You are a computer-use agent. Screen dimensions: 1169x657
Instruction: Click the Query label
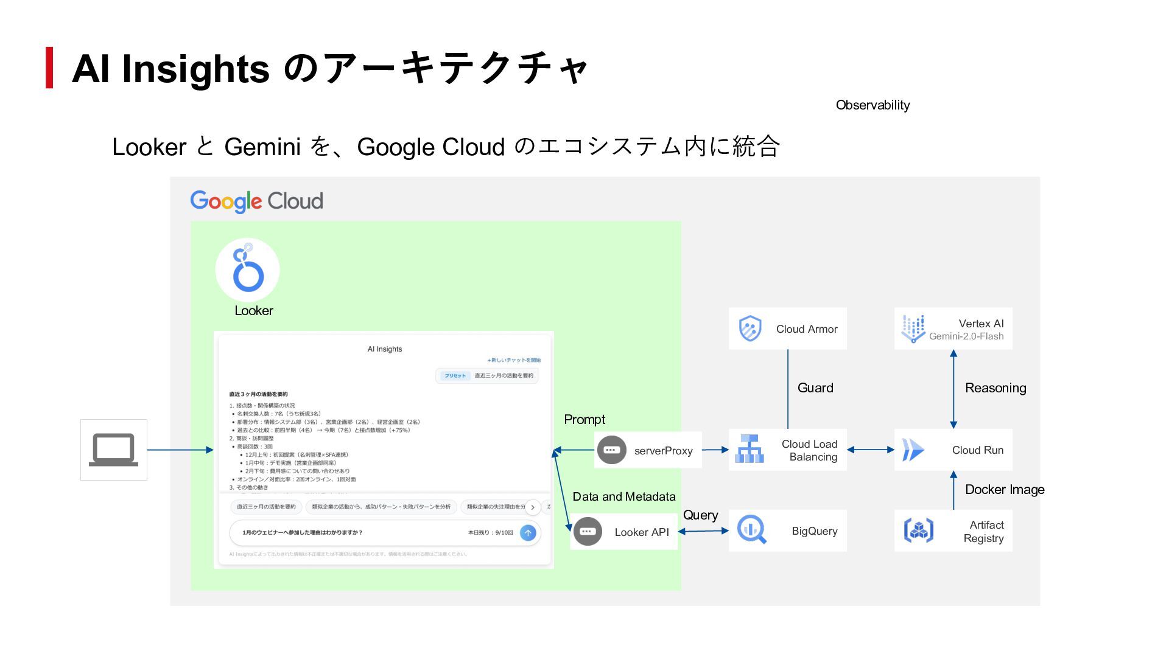[x=700, y=515]
